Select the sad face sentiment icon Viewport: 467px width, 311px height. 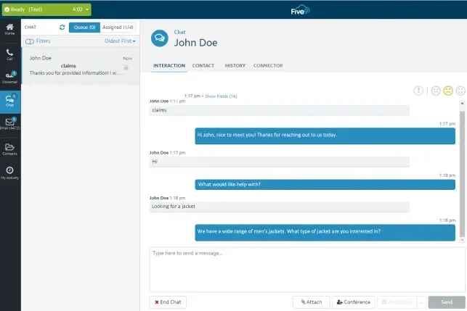point(436,91)
